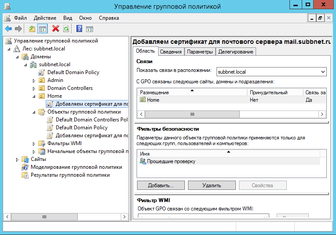This screenshot has height=235, width=336.
Task: Click the blue Back arrow in toolbar
Action: coord(8,29)
